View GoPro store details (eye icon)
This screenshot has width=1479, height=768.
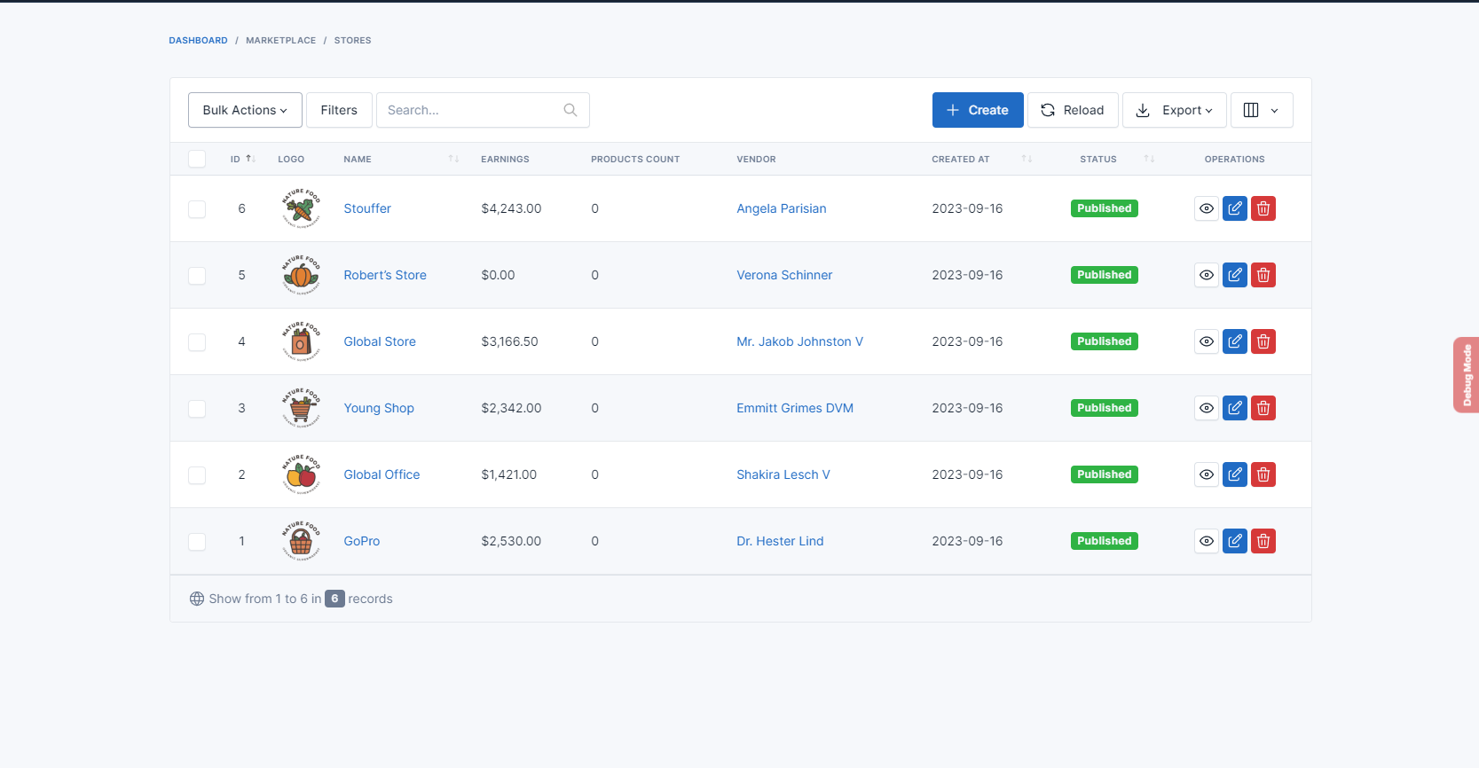pyautogui.click(x=1207, y=541)
